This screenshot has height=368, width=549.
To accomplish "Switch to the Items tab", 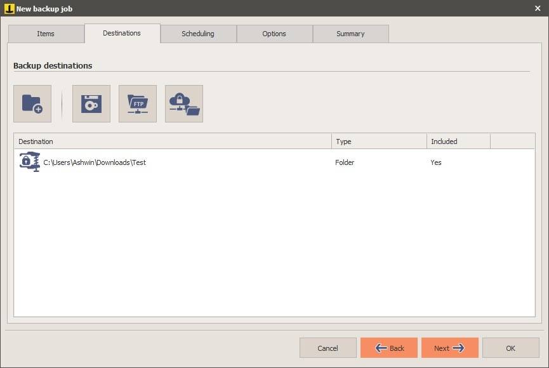I will coord(46,33).
